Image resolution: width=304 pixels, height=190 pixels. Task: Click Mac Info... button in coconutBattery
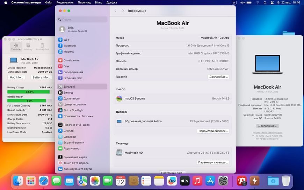[x=16, y=77]
